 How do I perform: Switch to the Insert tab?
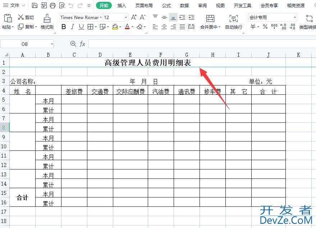point(122,6)
